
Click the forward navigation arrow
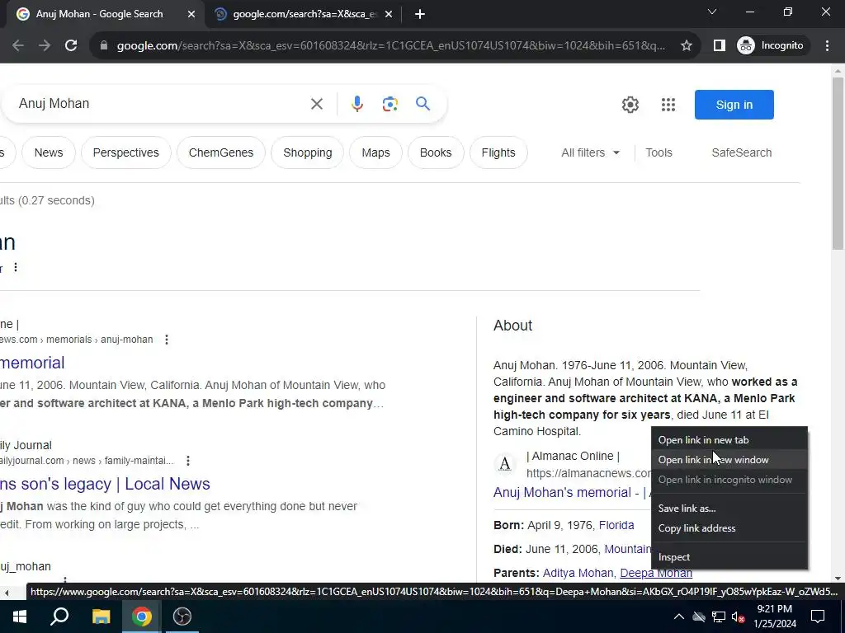[x=45, y=46]
